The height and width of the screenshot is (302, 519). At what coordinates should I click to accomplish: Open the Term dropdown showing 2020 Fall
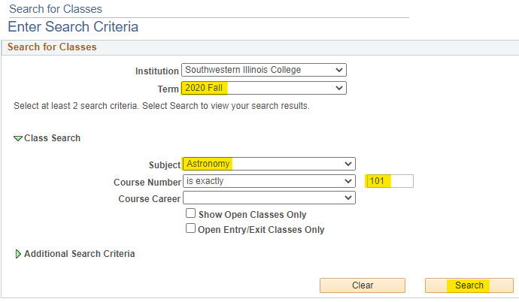click(x=263, y=88)
